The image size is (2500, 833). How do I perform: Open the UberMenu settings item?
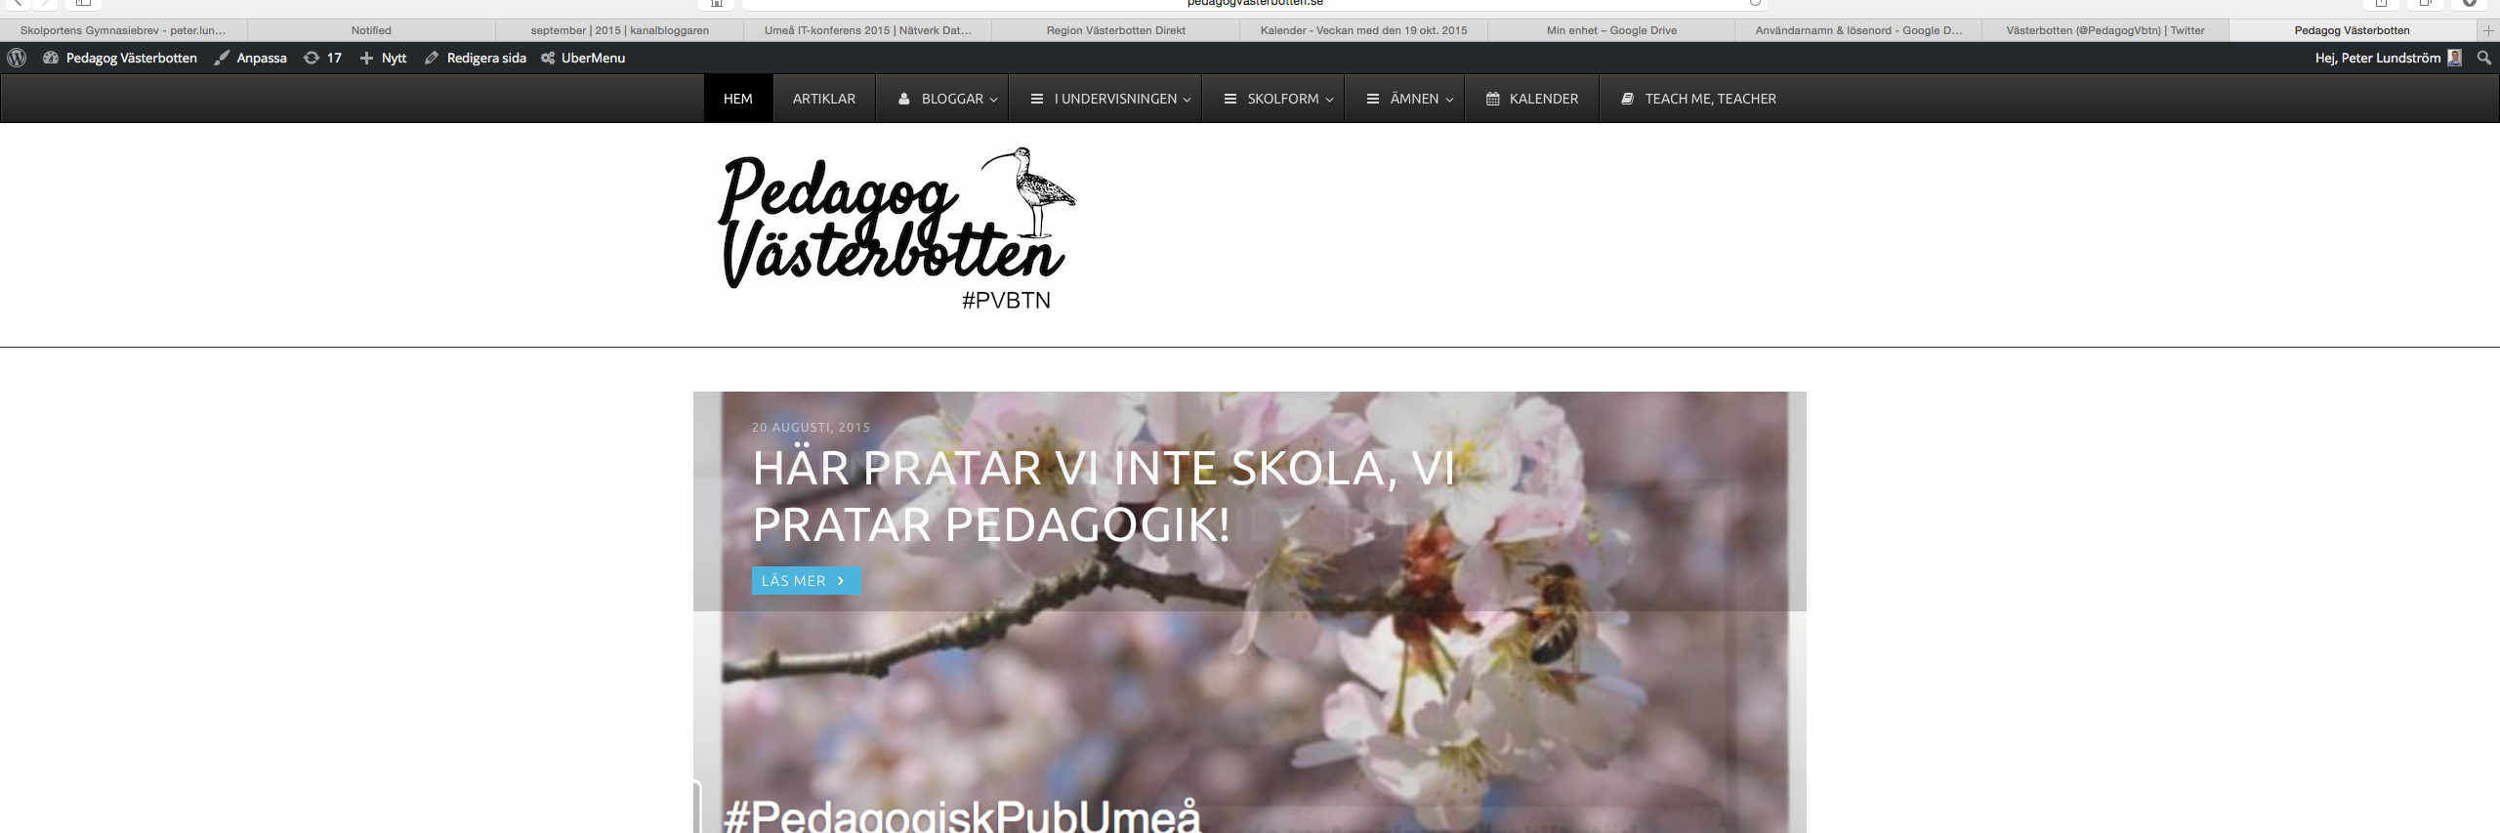(x=583, y=58)
